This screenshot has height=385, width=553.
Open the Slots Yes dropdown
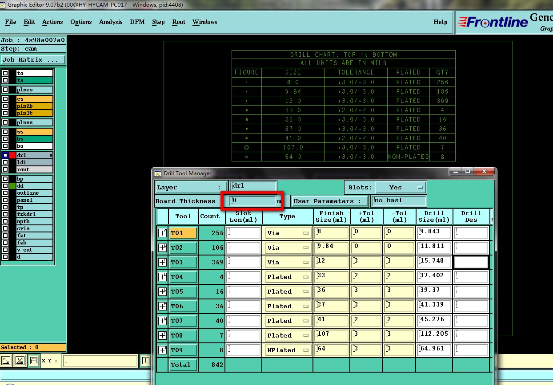pos(401,187)
